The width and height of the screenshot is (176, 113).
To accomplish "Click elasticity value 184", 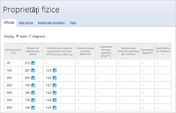I will pos(27,93).
